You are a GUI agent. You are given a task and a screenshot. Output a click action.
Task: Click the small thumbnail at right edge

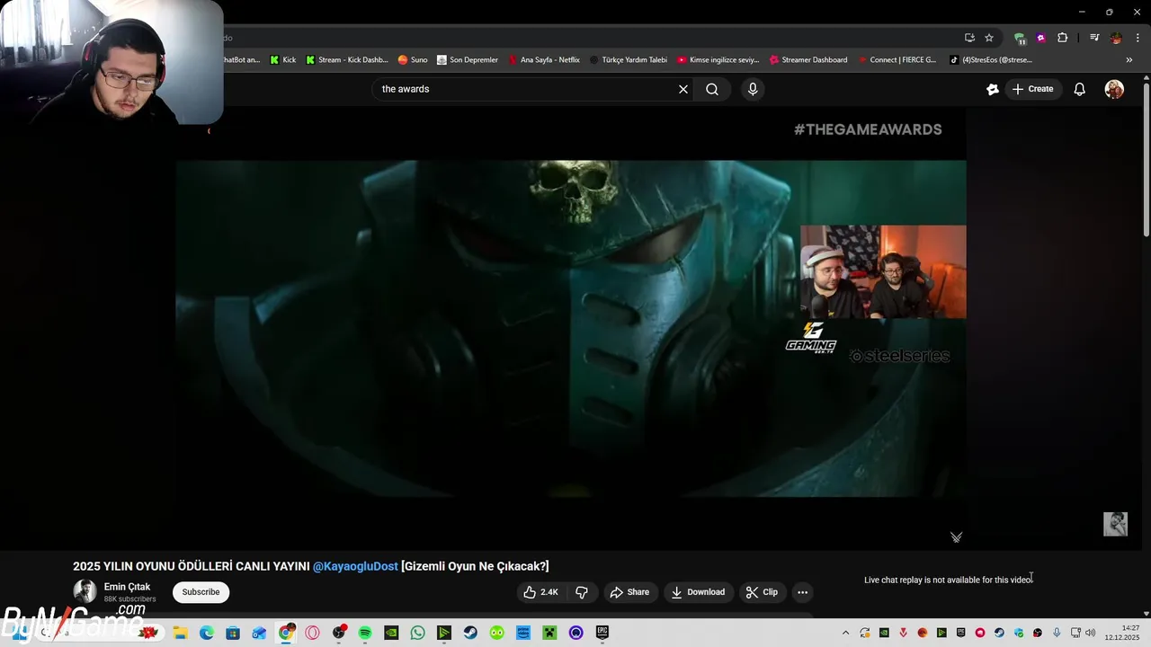1115,524
